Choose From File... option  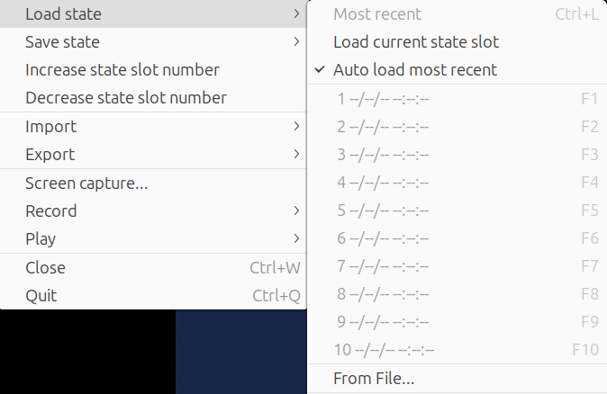coord(457,378)
